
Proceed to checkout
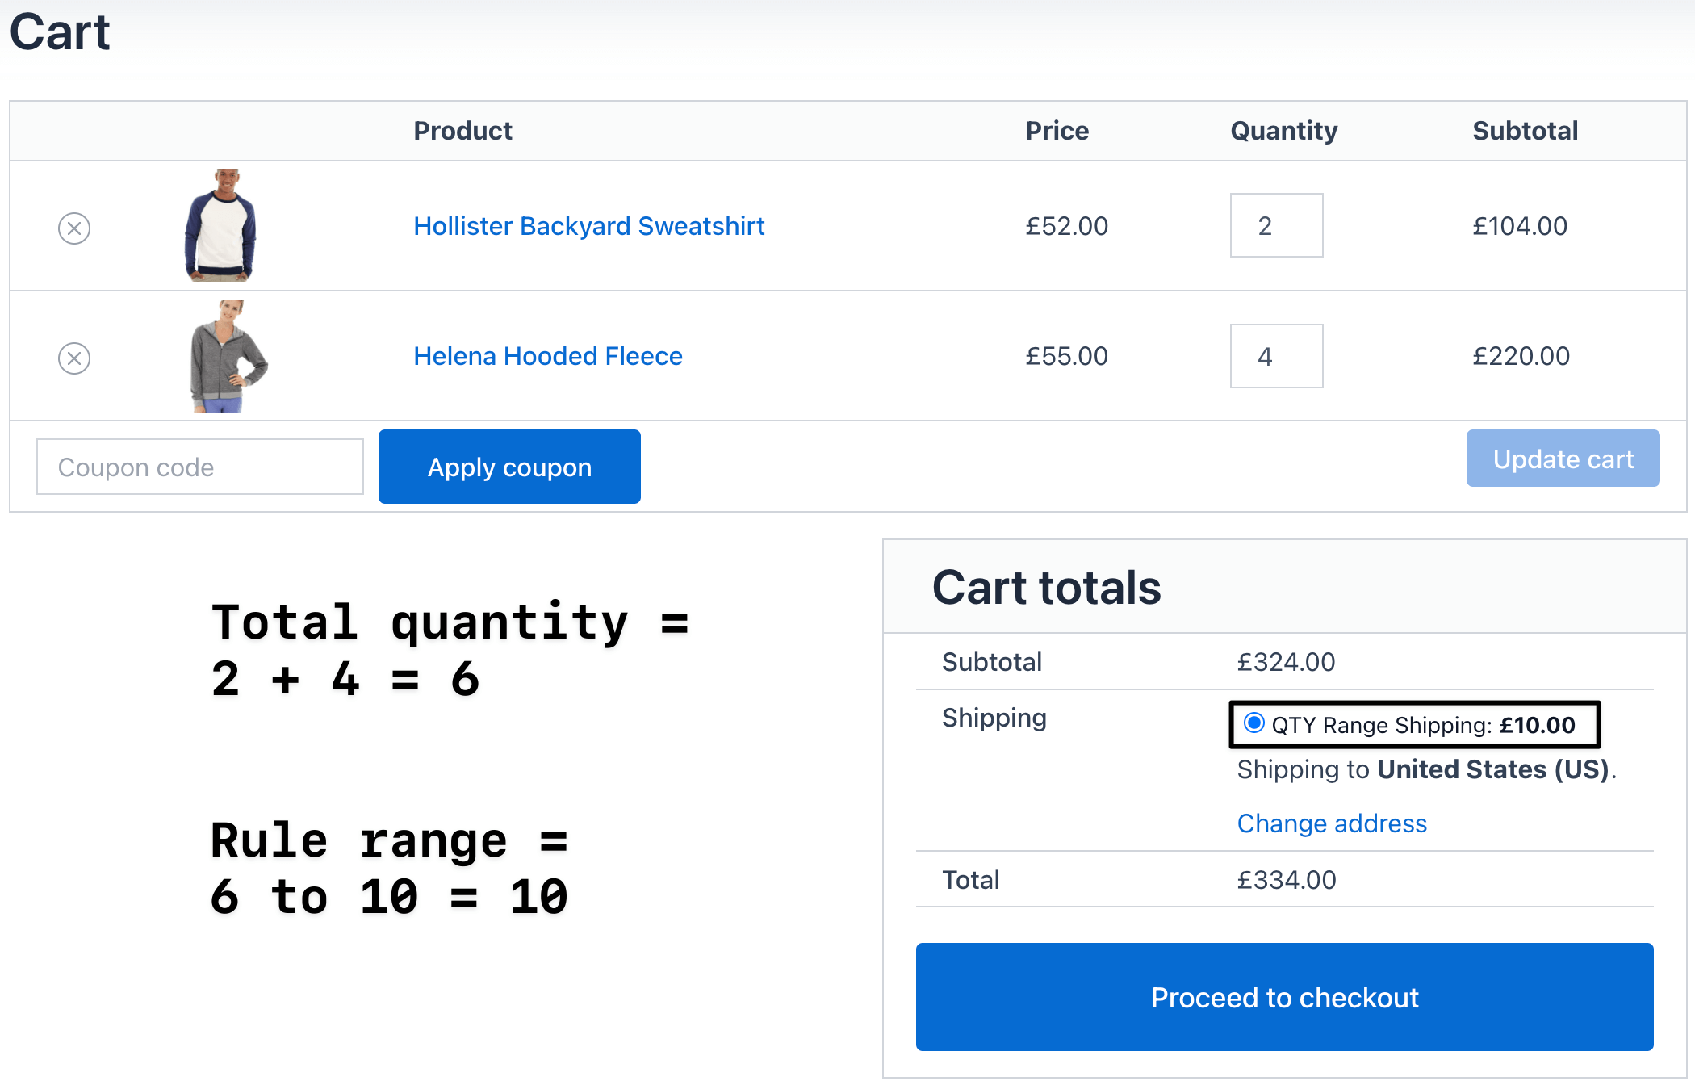click(1284, 997)
